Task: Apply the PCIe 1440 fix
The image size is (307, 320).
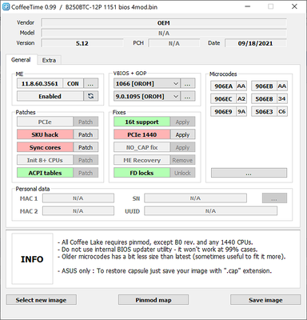Action: pyautogui.click(x=182, y=134)
